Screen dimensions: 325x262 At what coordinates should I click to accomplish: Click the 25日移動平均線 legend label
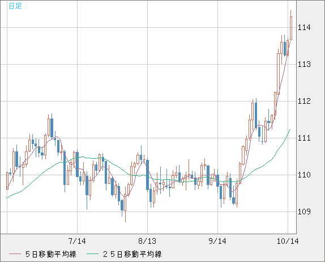pos(132,254)
